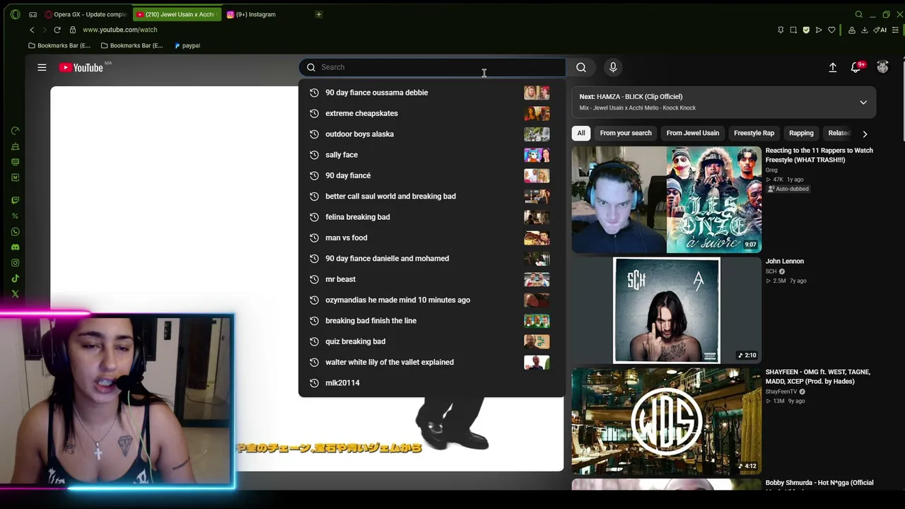Viewport: 905px width, 509px height.
Task: Click the address bar URL
Action: click(119, 30)
